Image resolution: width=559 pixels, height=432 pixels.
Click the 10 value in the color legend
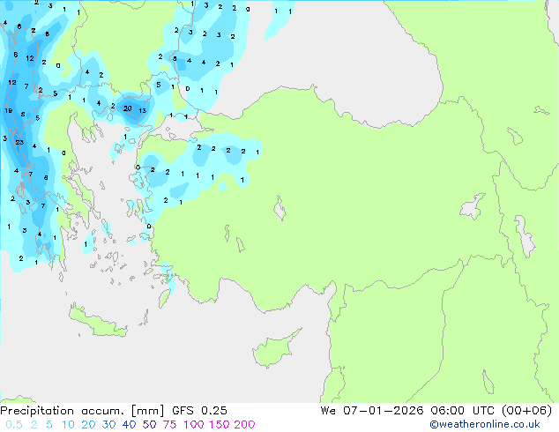(x=68, y=425)
